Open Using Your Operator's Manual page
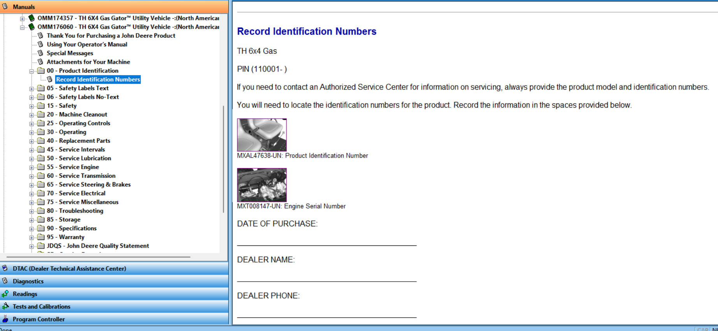718x331 pixels. tap(87, 44)
